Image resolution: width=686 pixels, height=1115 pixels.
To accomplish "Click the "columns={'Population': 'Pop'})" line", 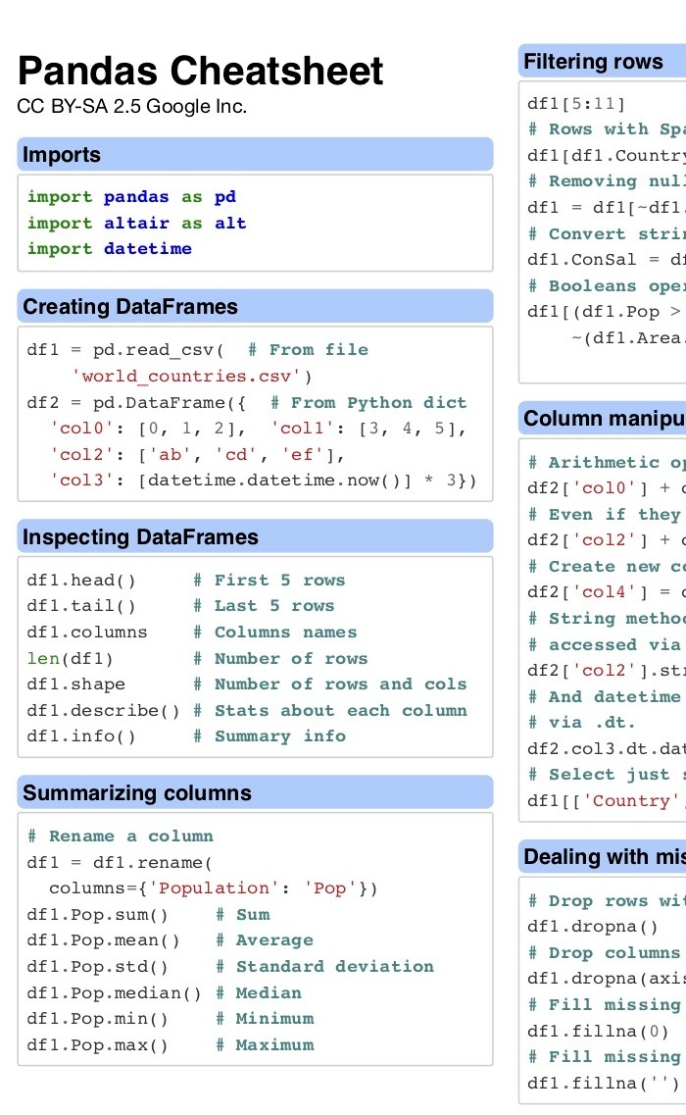I will [x=214, y=888].
